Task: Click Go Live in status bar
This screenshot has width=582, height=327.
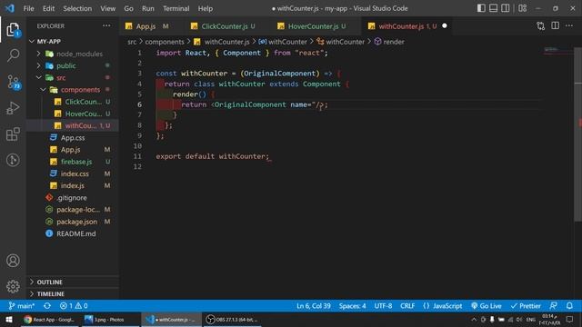Action: pos(487,306)
